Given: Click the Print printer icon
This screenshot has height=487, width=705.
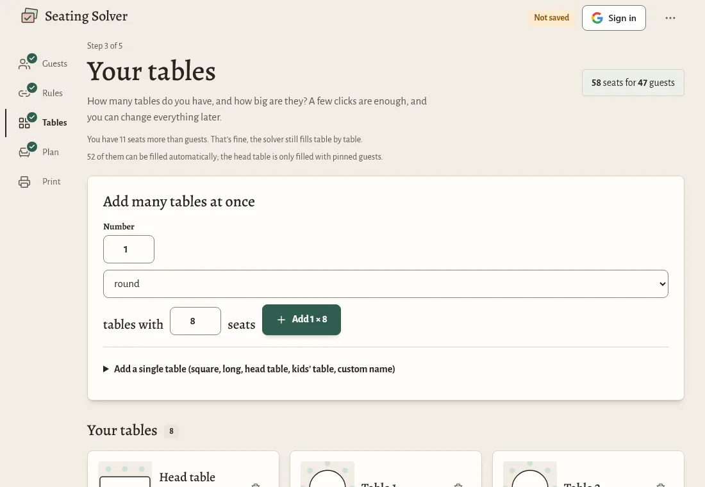Looking at the screenshot, I should pos(24,182).
